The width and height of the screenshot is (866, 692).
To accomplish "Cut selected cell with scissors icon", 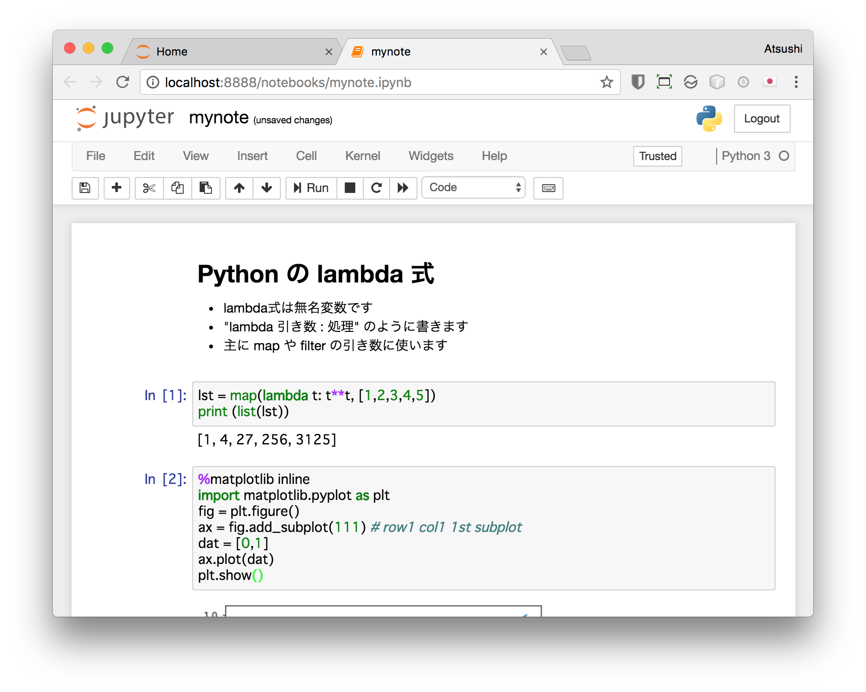I will 149,188.
